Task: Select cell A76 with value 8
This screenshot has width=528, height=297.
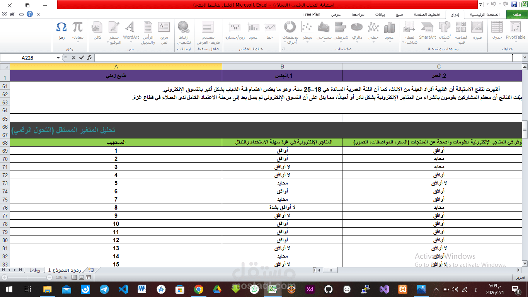Action: pyautogui.click(x=116, y=207)
